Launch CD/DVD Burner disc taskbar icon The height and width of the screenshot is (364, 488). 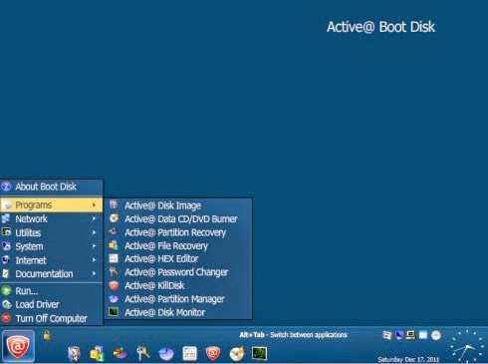(237, 353)
